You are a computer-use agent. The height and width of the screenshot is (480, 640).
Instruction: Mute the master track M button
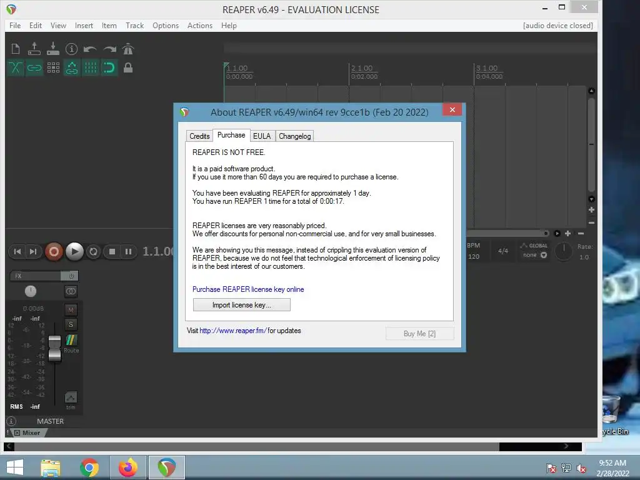tap(71, 310)
